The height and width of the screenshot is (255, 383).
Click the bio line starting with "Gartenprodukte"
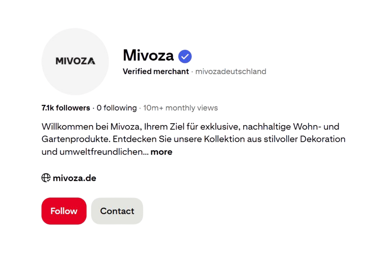[x=193, y=139]
